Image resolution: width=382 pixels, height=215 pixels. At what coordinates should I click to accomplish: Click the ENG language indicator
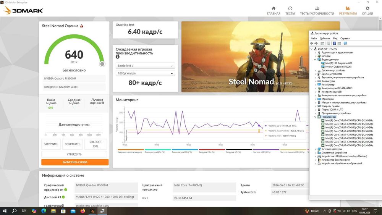coord(355,211)
